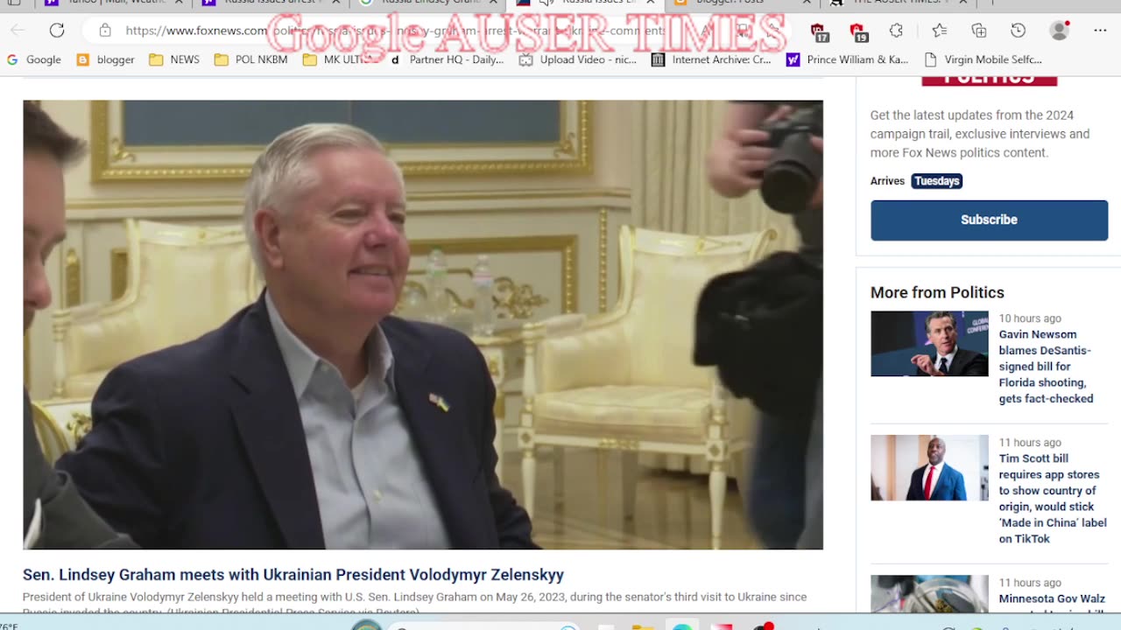Click the Subscribe newsletter button
1121x630 pixels.
coord(989,220)
